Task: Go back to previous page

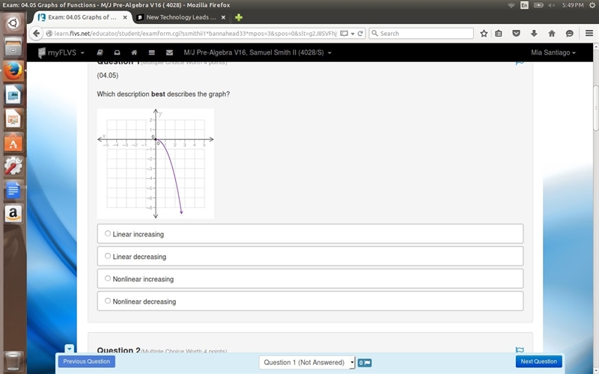Action: coord(36,34)
